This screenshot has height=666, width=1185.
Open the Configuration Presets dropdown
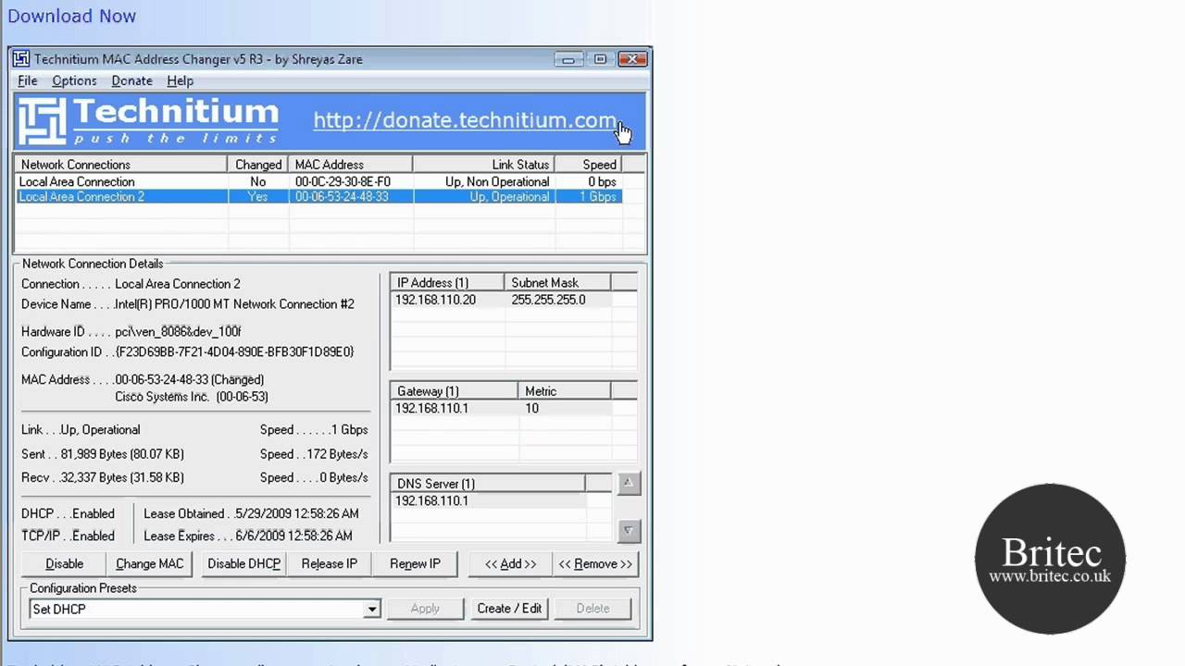pos(371,610)
